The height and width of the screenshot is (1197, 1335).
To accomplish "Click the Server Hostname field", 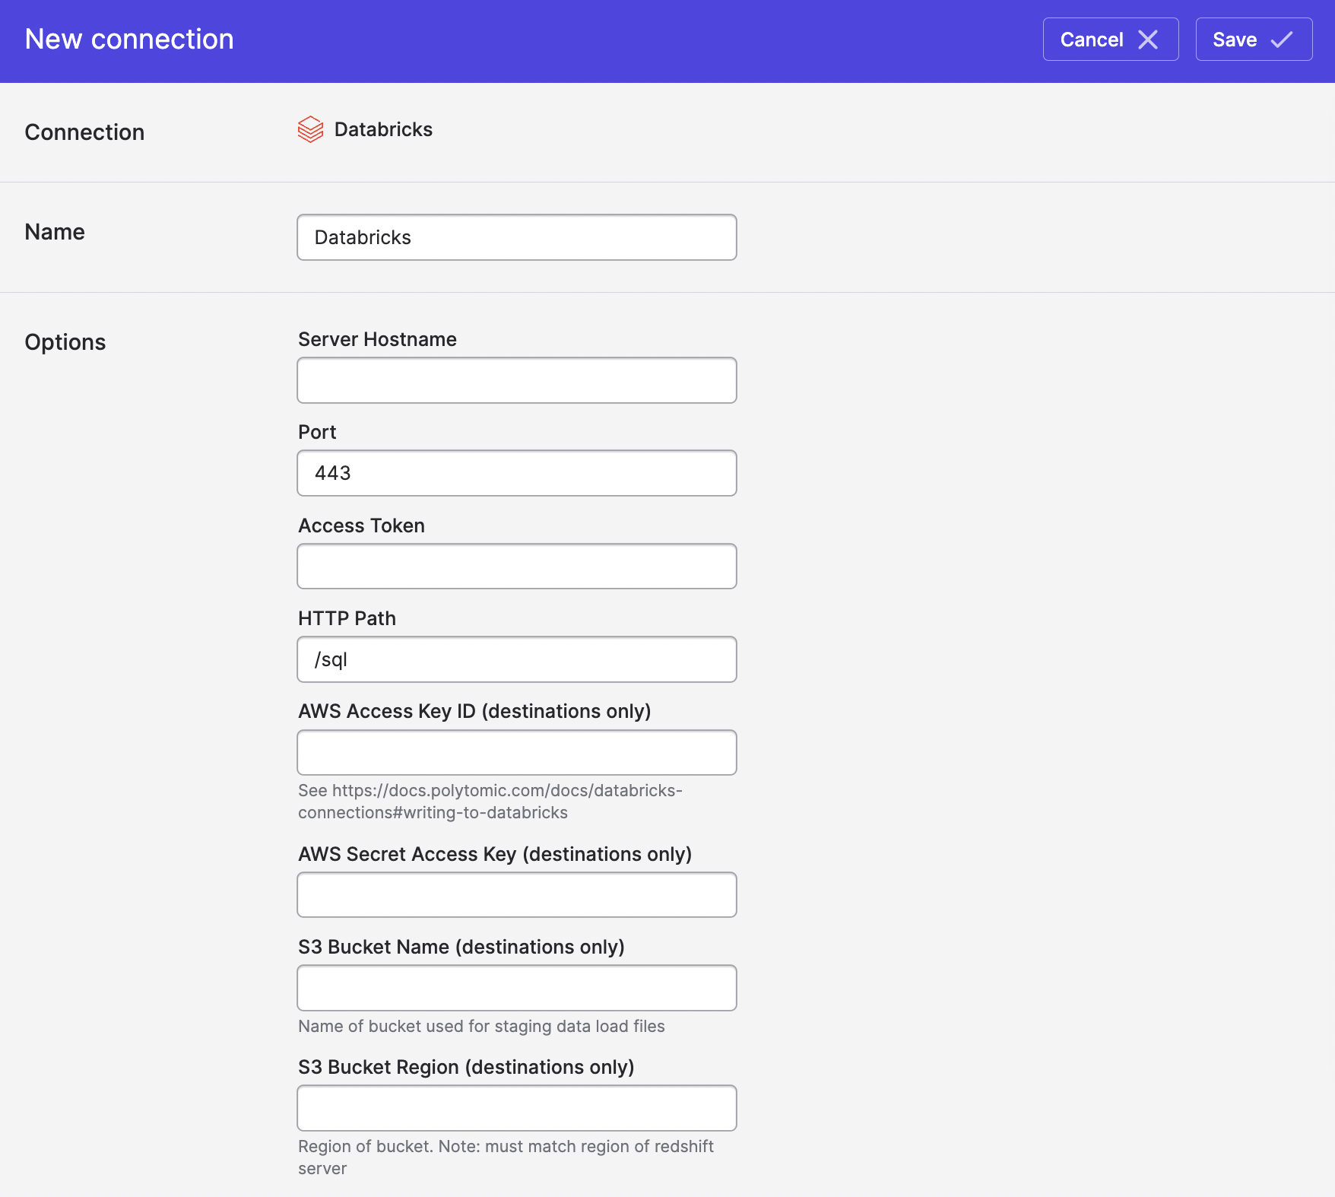I will 517,380.
